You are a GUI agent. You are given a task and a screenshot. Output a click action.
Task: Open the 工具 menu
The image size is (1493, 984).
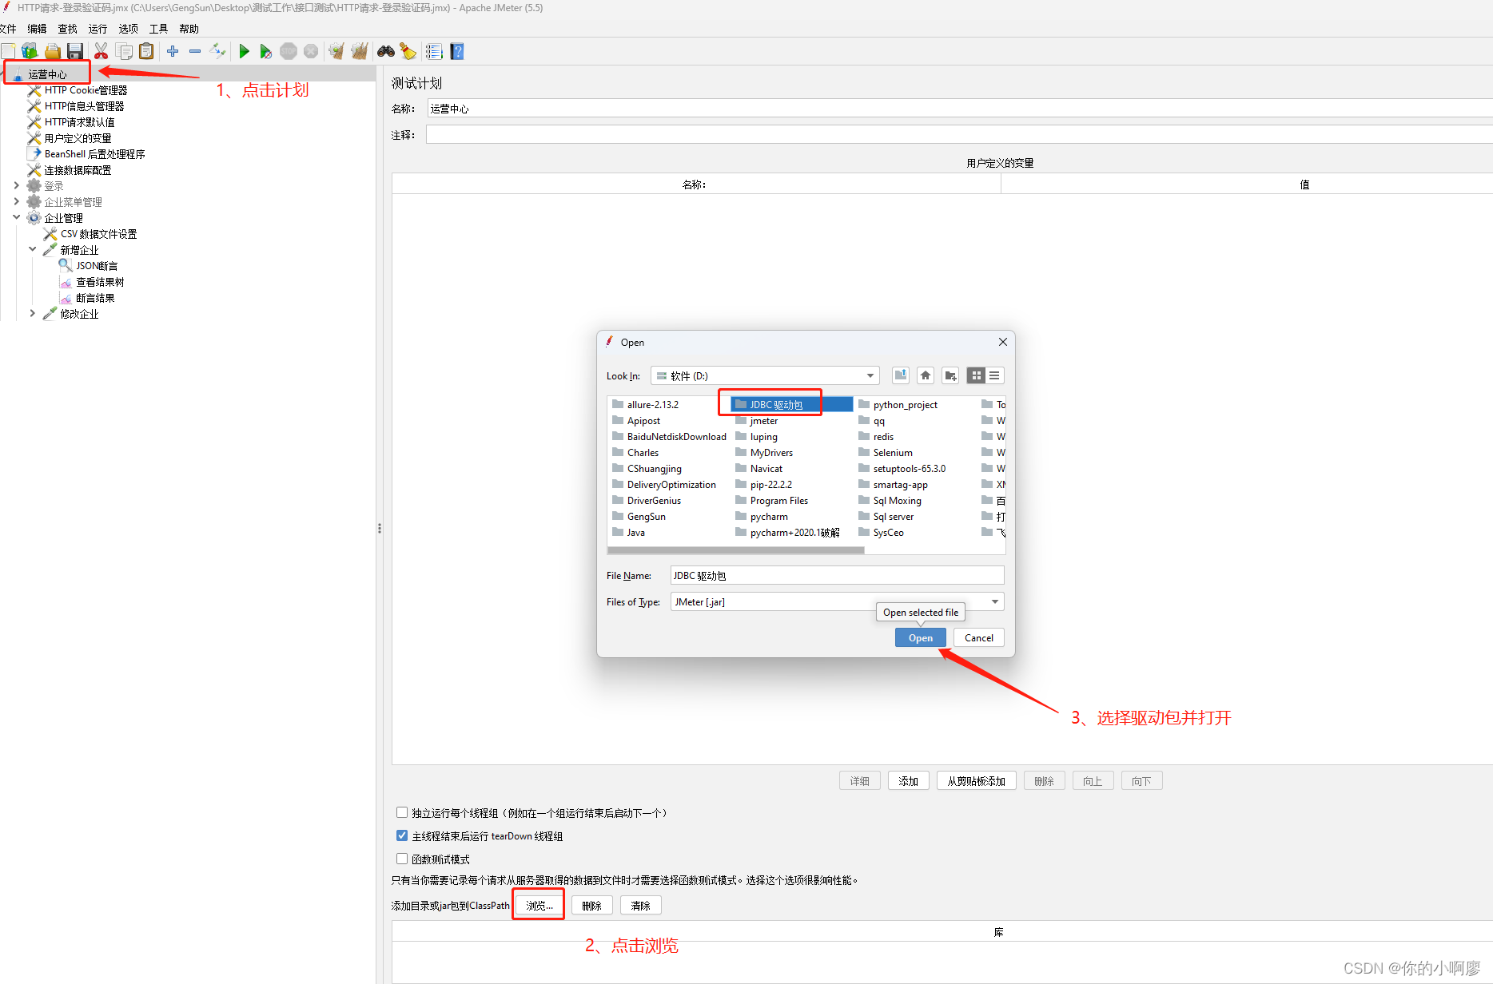click(x=159, y=29)
